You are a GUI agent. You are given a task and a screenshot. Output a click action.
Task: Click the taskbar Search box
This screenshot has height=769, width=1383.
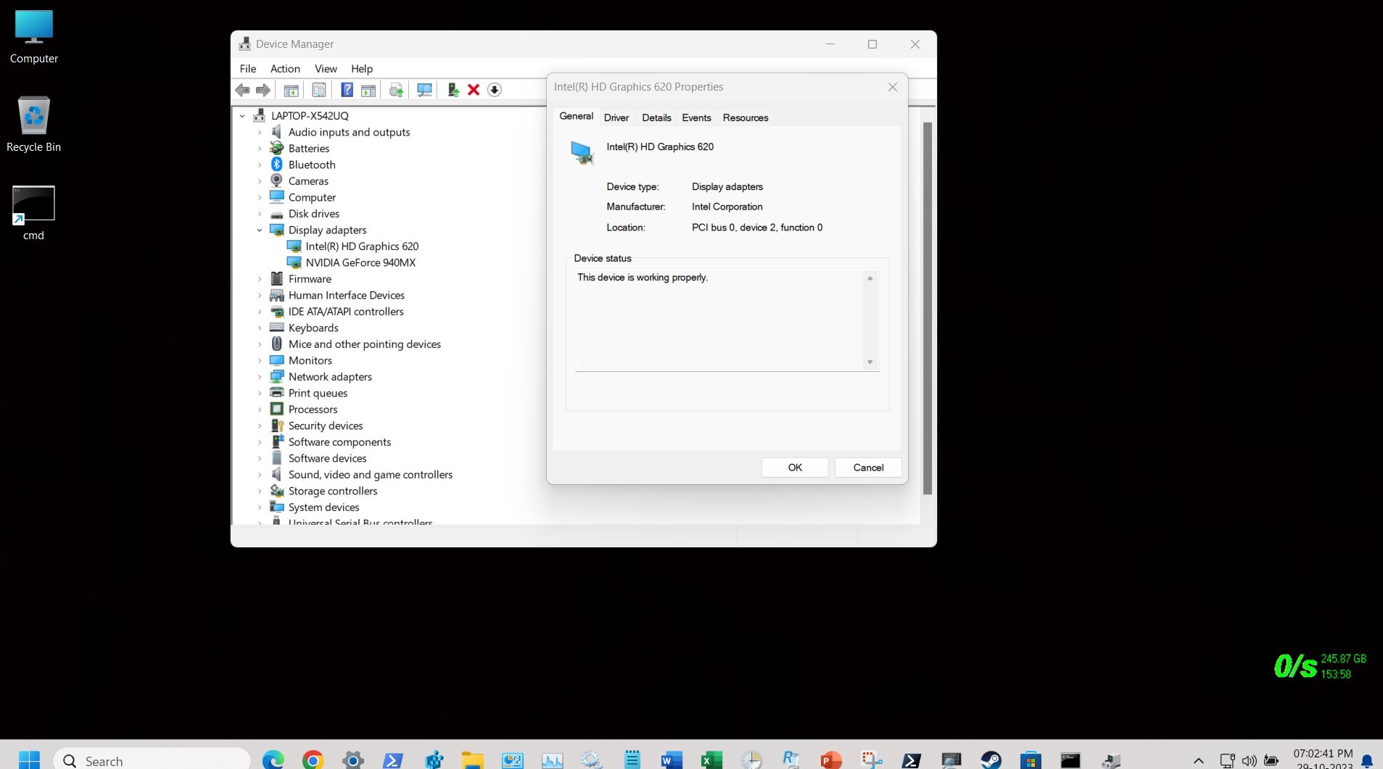pos(152,760)
